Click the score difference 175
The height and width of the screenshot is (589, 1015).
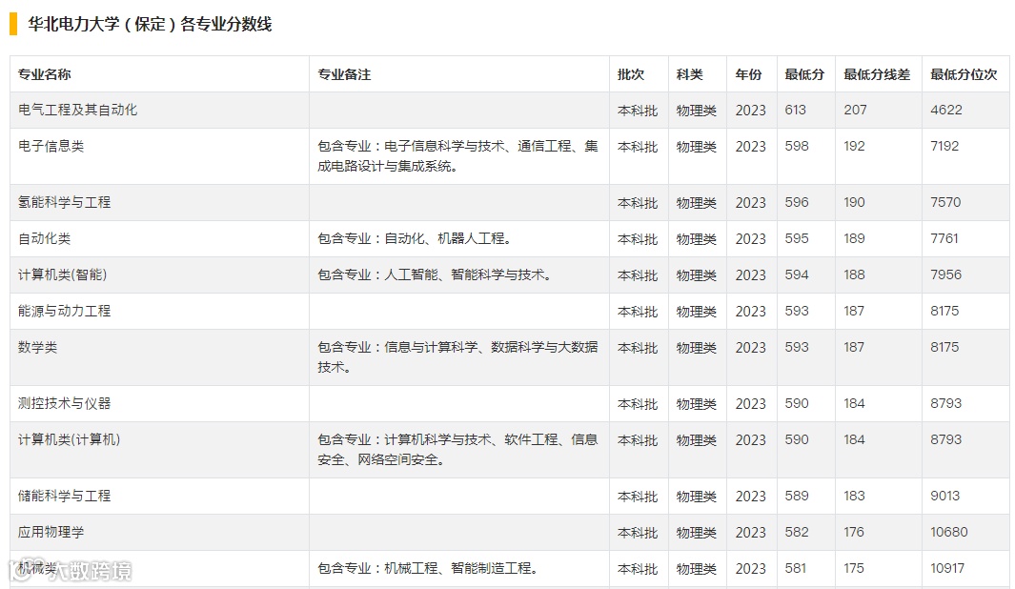pos(854,569)
